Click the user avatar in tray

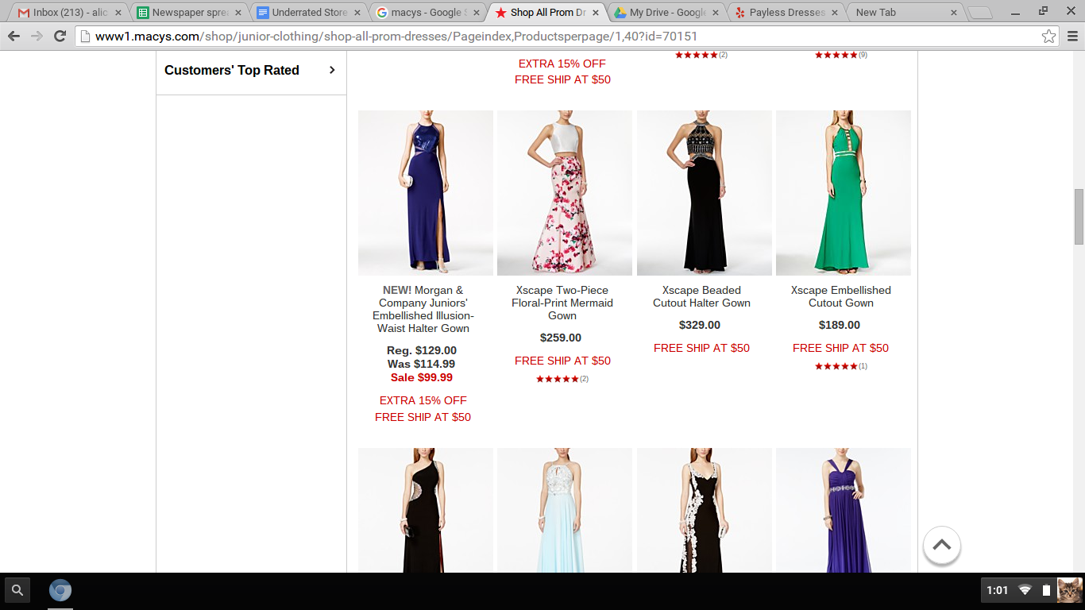(1069, 590)
